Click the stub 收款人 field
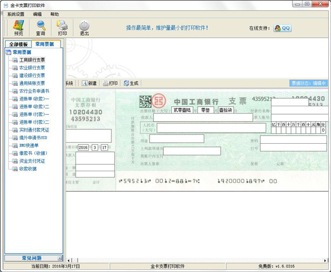The image size is (331, 272). (95, 158)
